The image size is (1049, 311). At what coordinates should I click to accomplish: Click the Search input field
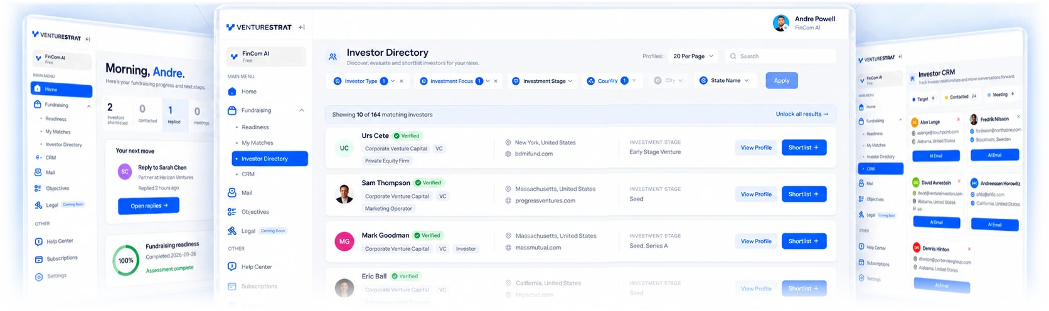click(780, 56)
